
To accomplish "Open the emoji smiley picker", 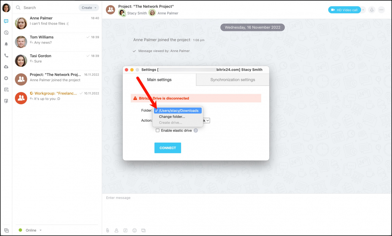I will tap(134, 230).
